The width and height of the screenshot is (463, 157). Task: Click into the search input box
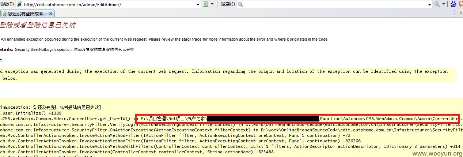pyautogui.click(x=335, y=4)
